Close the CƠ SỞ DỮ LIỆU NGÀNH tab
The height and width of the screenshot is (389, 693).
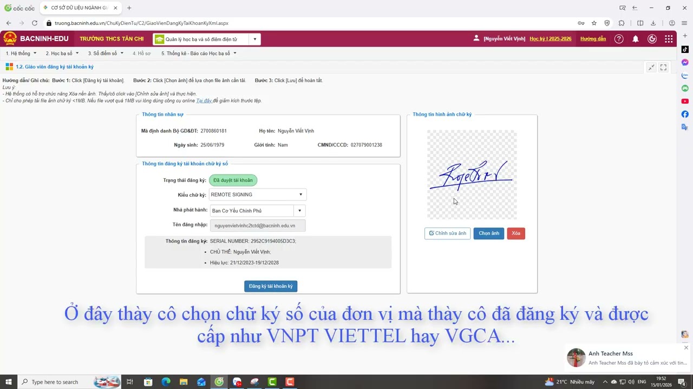tap(115, 8)
